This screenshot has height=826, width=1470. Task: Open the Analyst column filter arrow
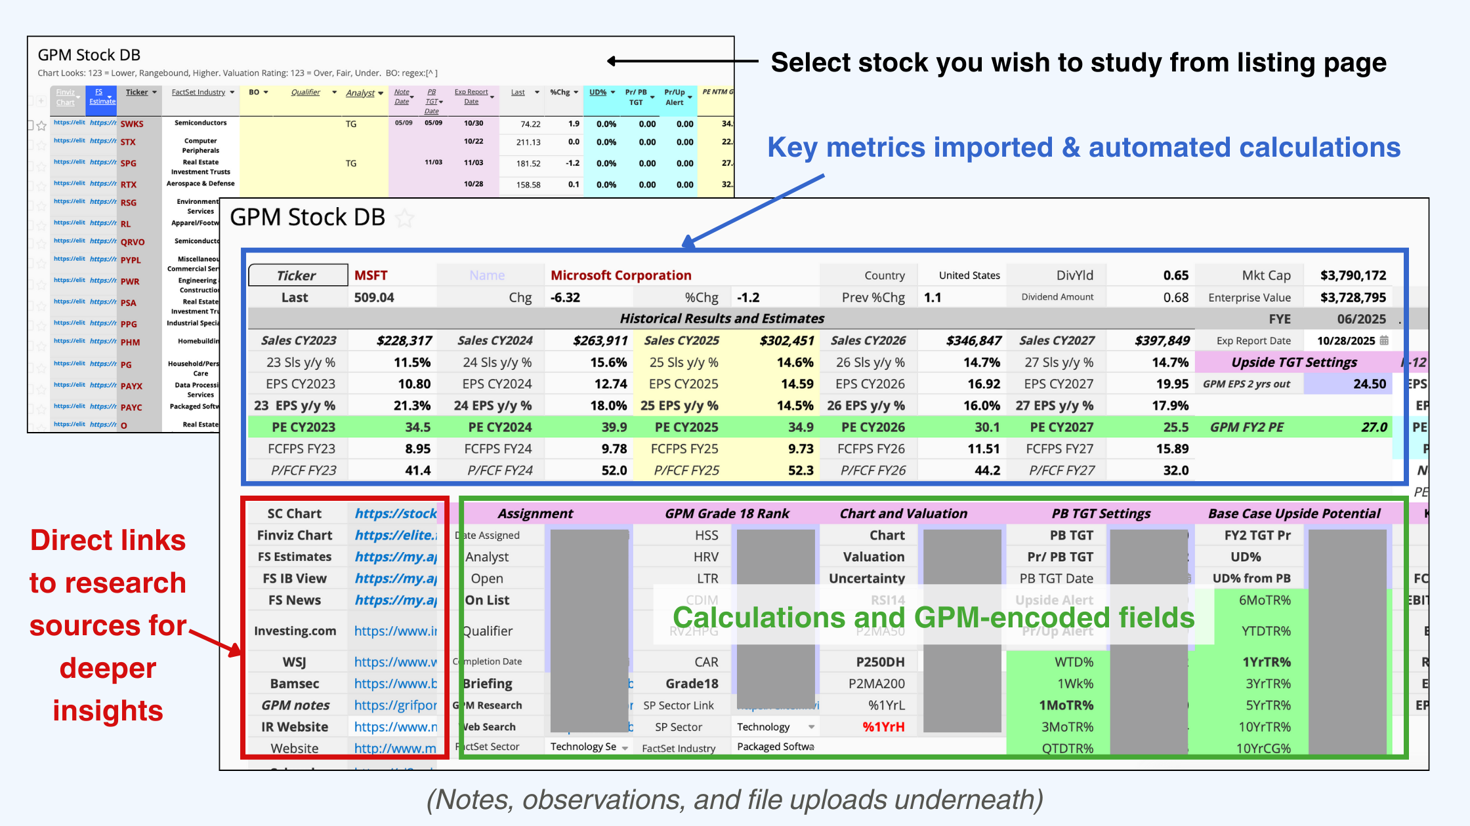pyautogui.click(x=381, y=93)
